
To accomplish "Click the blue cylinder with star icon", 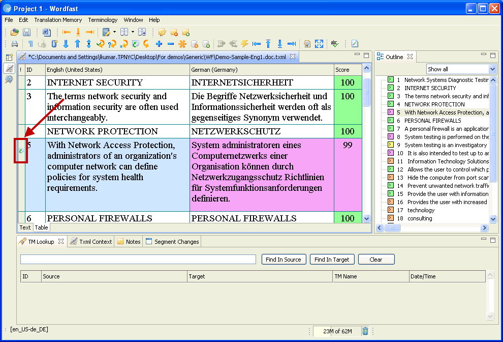I will [54, 44].
